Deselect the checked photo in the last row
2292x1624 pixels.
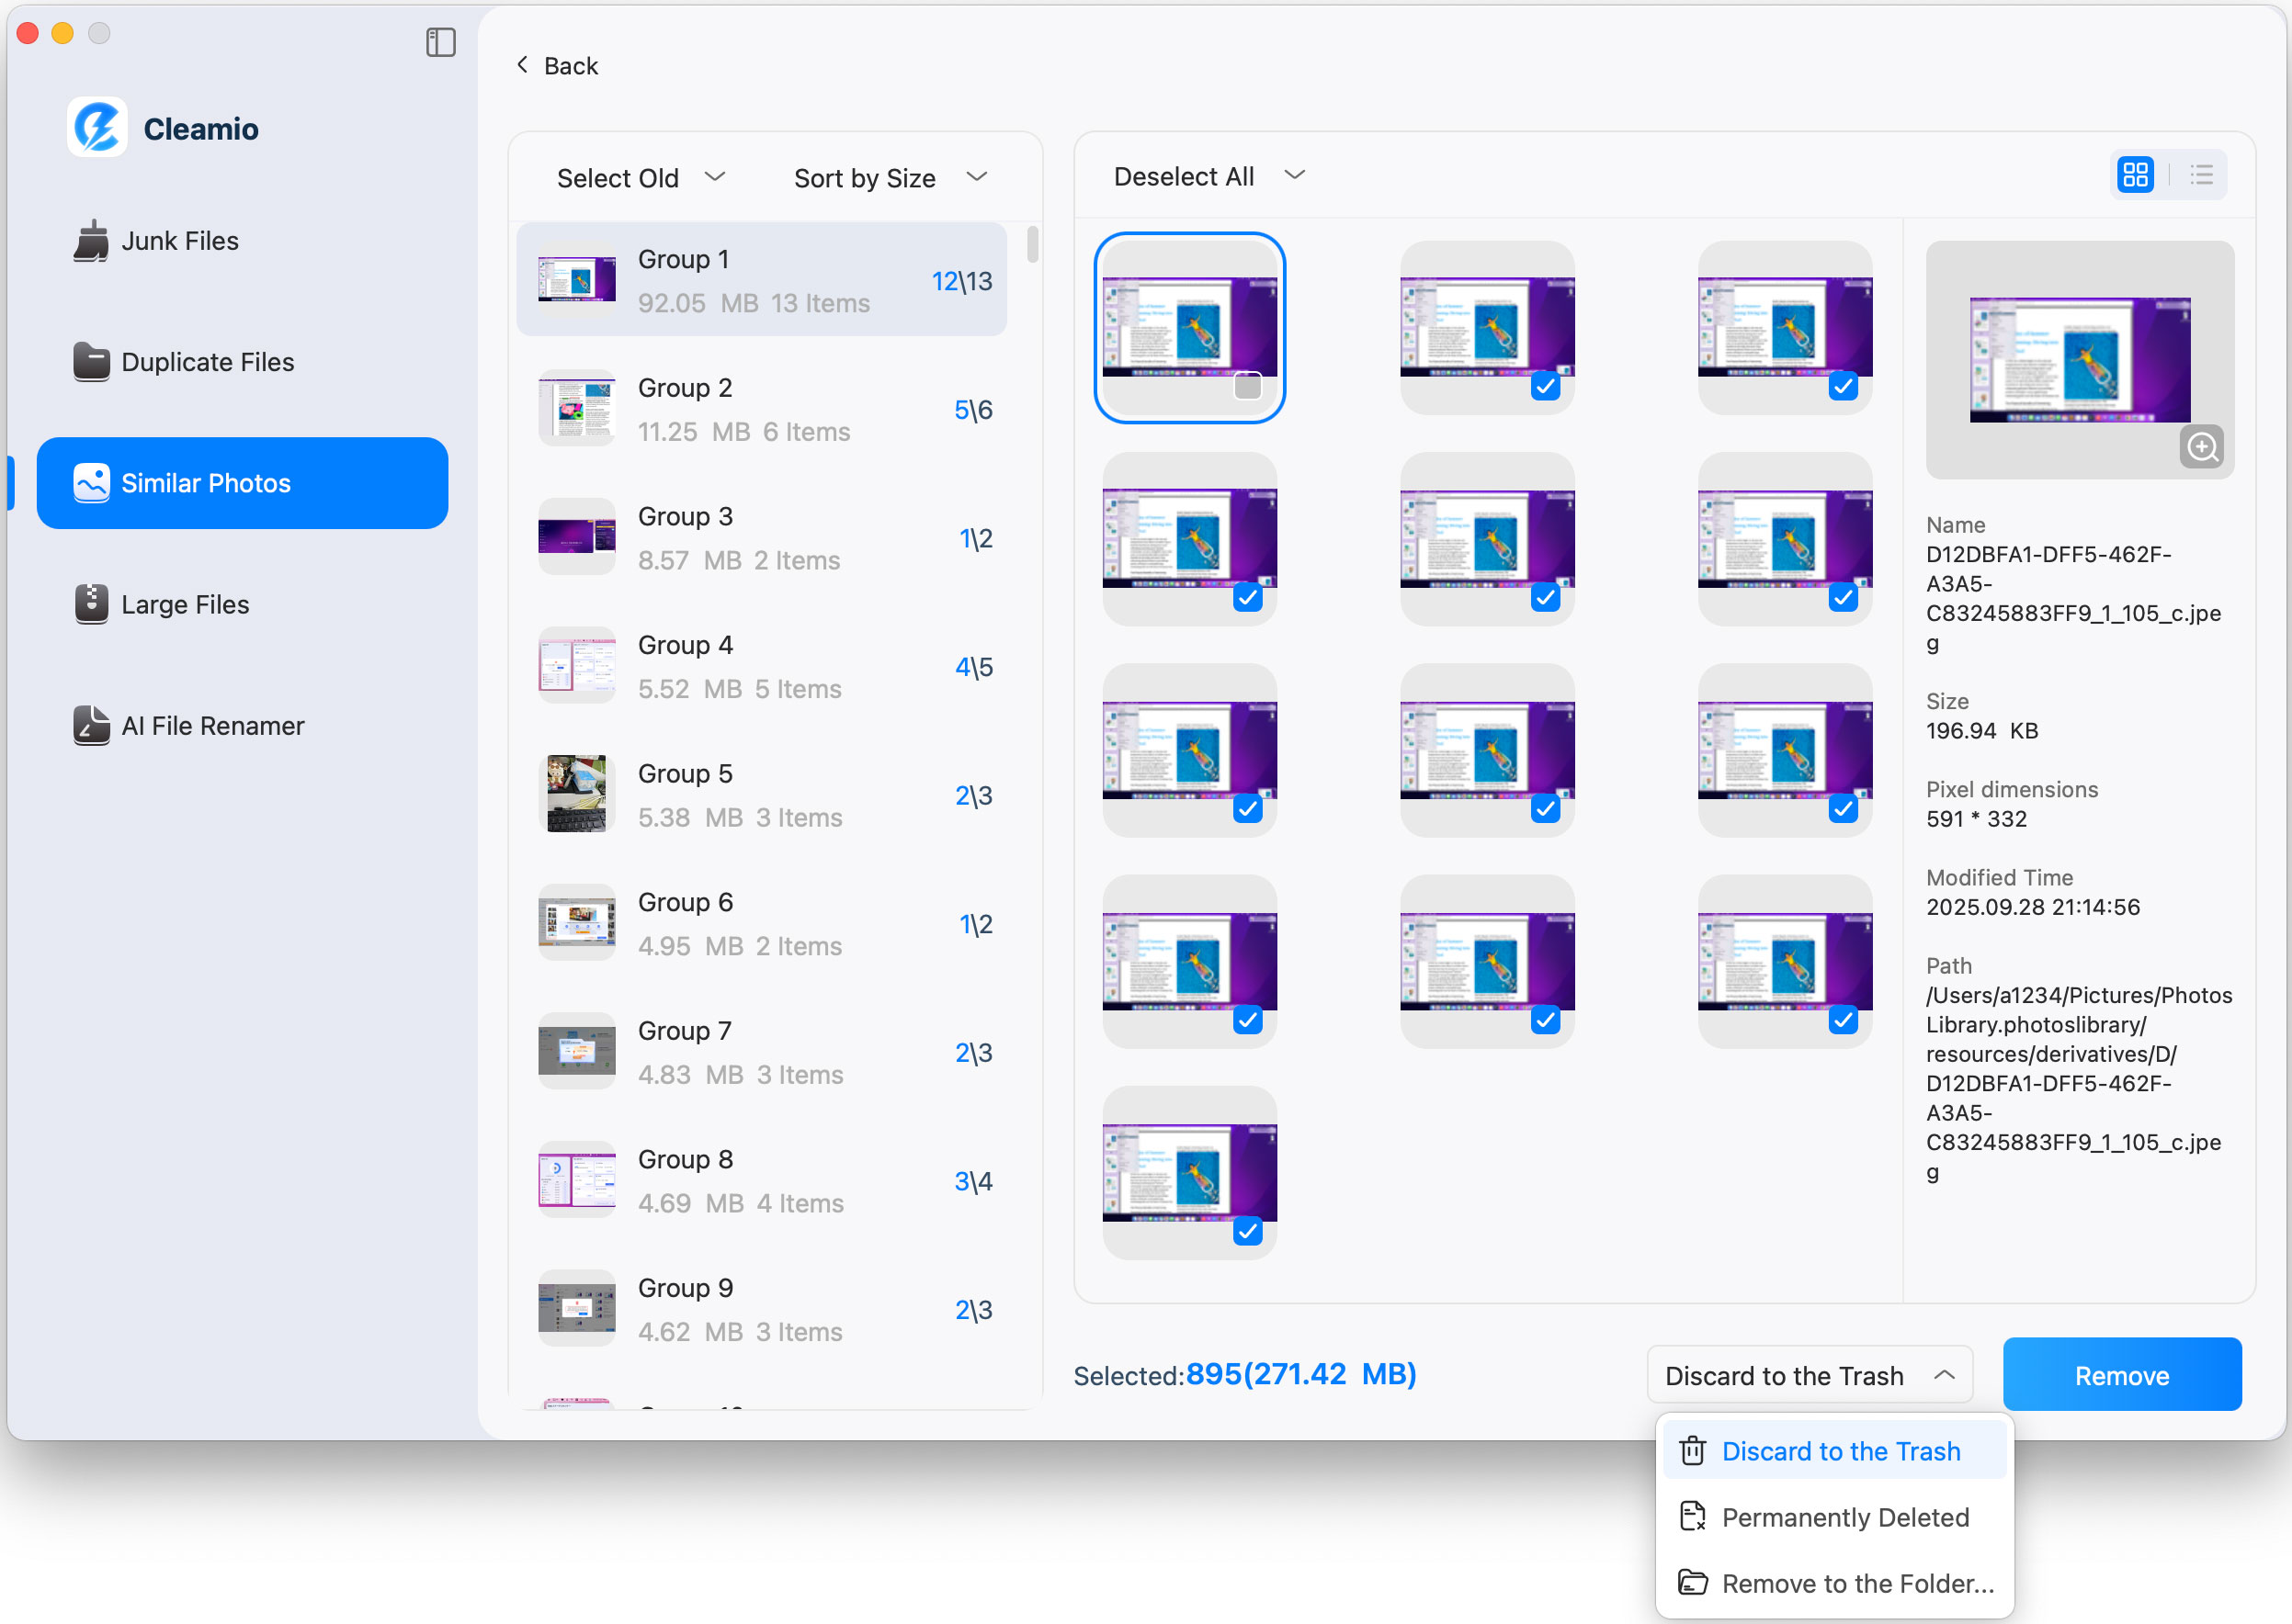[1247, 1231]
